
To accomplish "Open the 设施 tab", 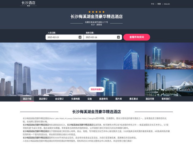I will (90, 99).
